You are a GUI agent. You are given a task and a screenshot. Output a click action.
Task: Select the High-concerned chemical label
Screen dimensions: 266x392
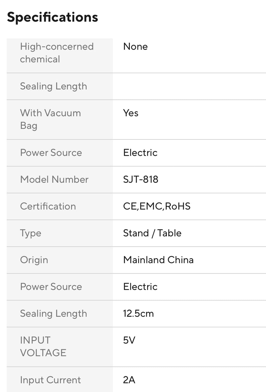tap(57, 53)
